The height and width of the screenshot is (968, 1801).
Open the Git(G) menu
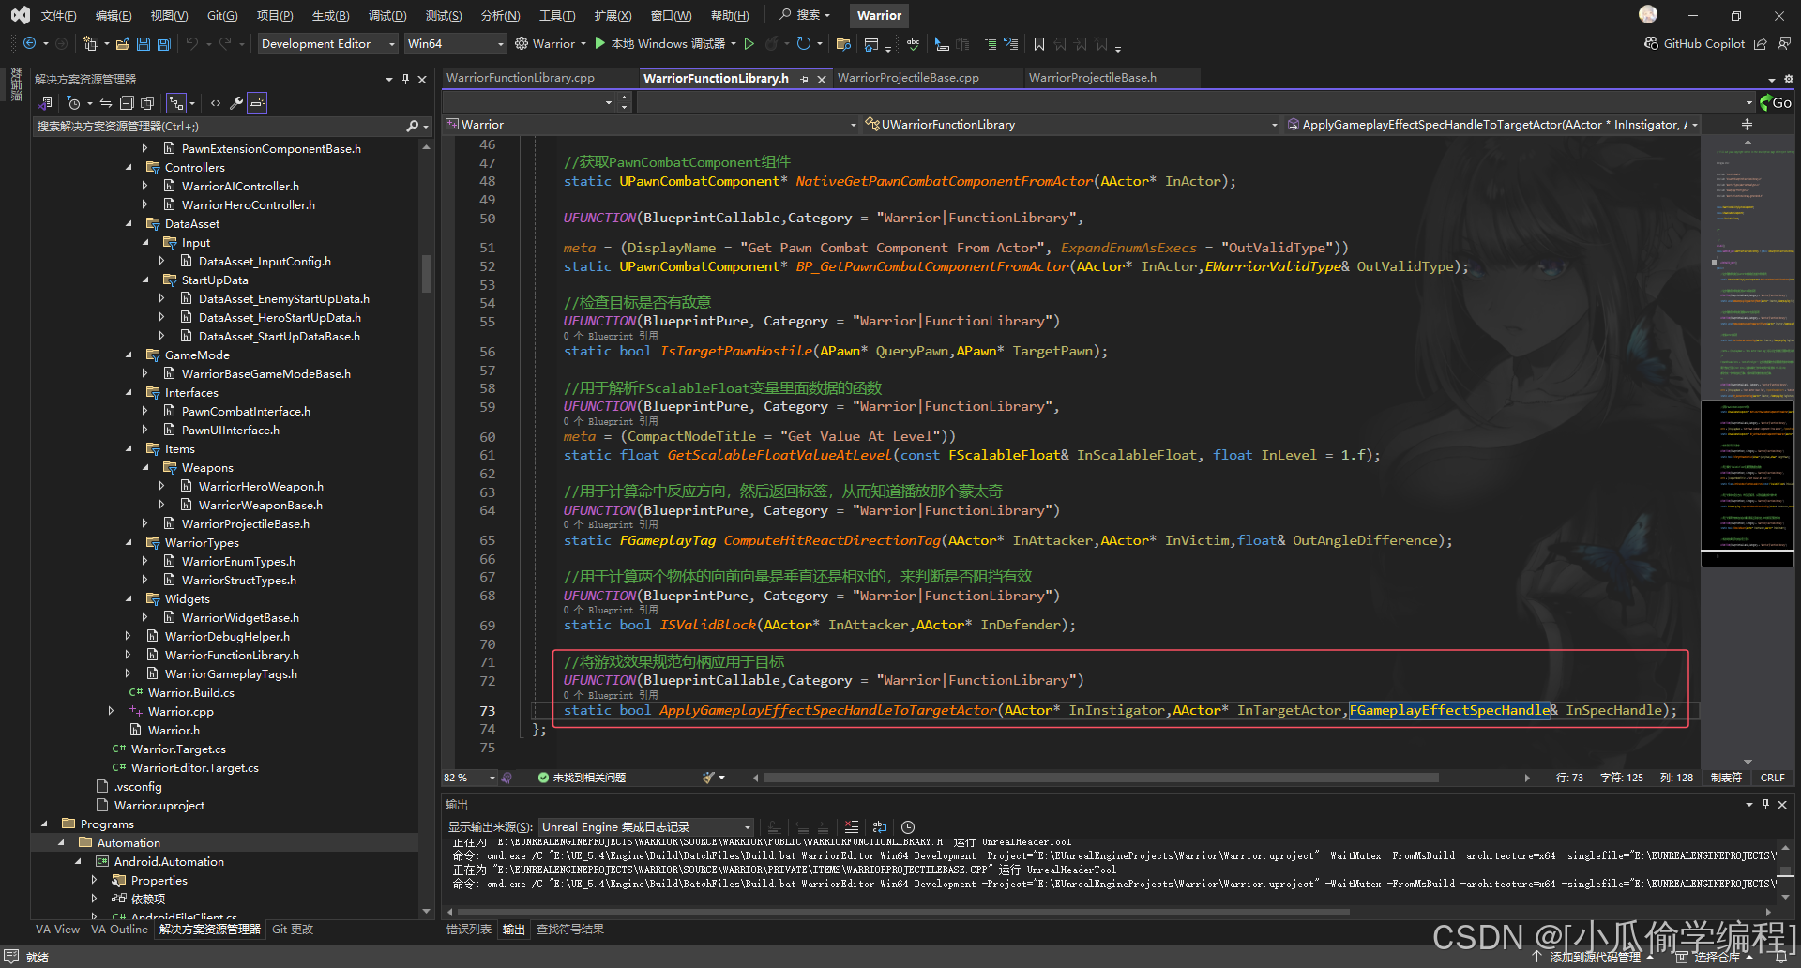(x=222, y=15)
